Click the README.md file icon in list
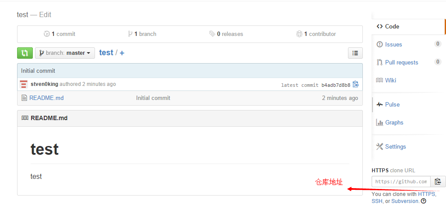Screen dimensions: 446x210 pos(25,98)
